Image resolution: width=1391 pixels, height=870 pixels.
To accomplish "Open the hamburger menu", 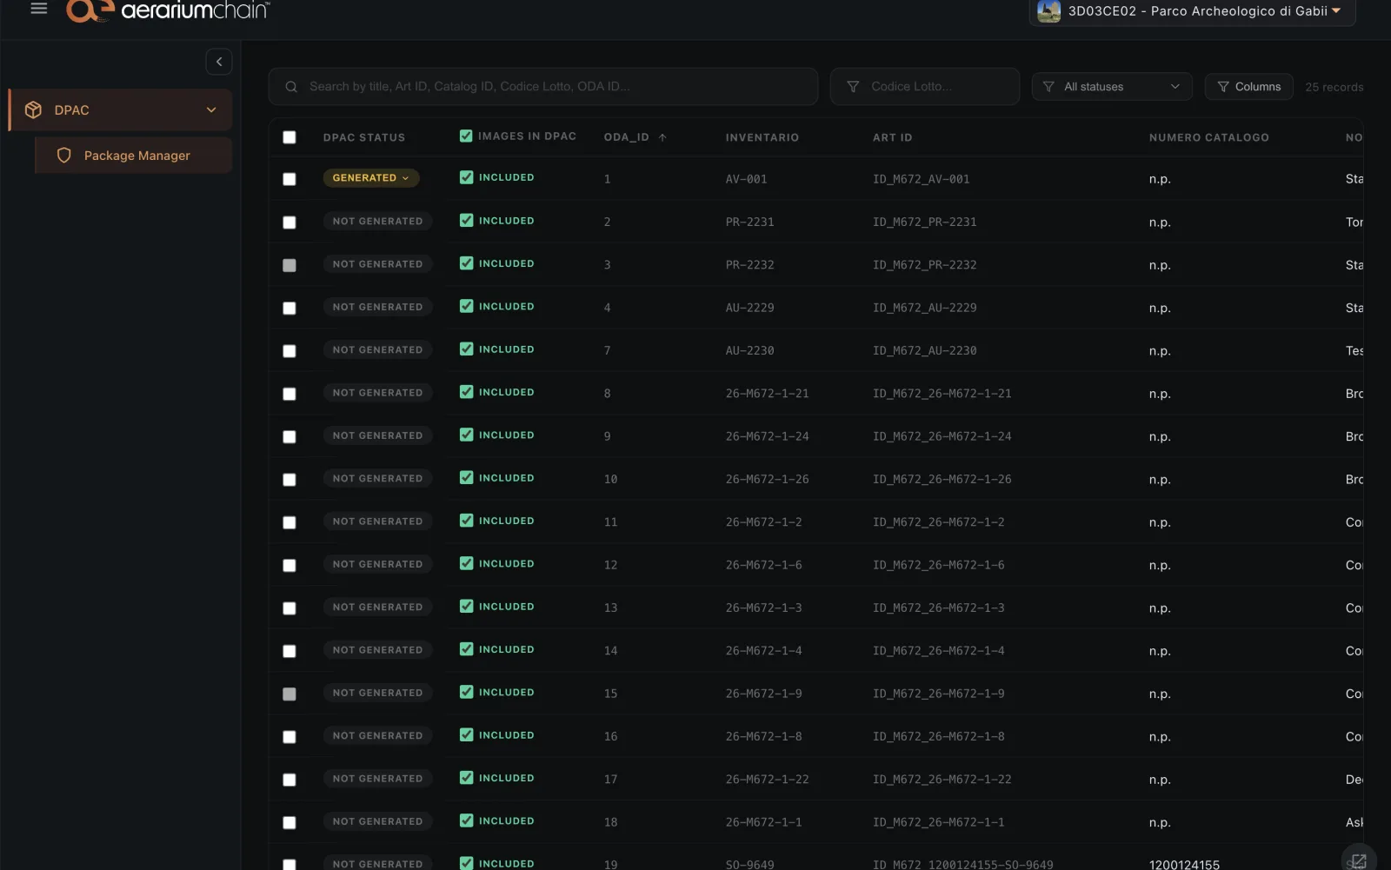I will pyautogui.click(x=38, y=9).
